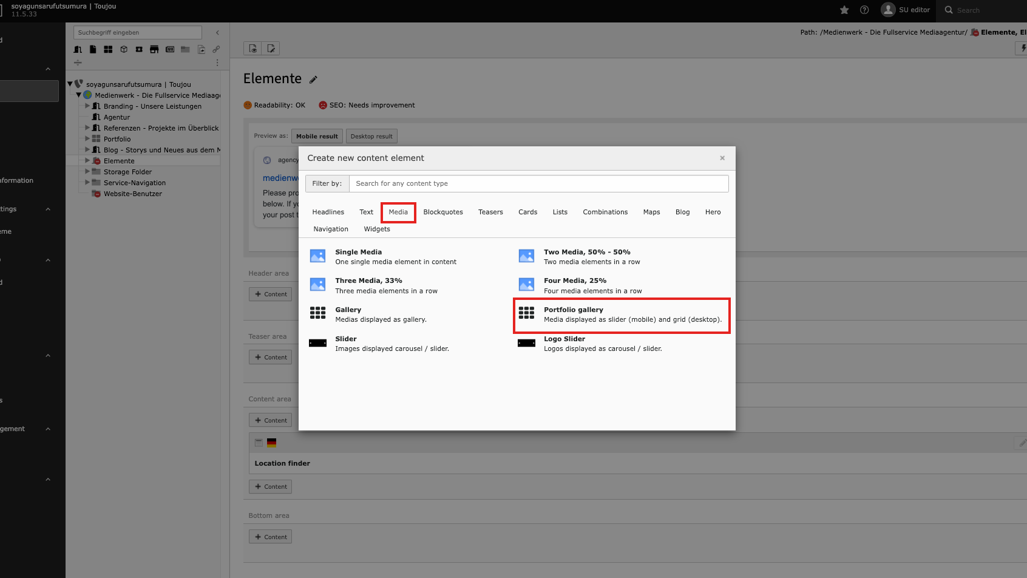Open the help question mark icon
Screen dimensions: 1027x578
(x=864, y=10)
